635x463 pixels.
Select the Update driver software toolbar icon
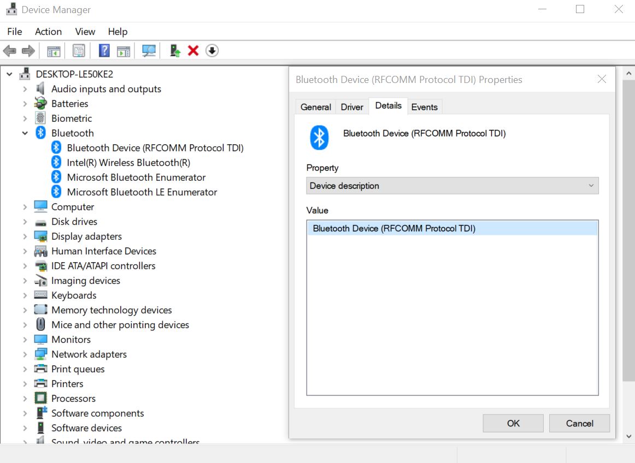[175, 50]
